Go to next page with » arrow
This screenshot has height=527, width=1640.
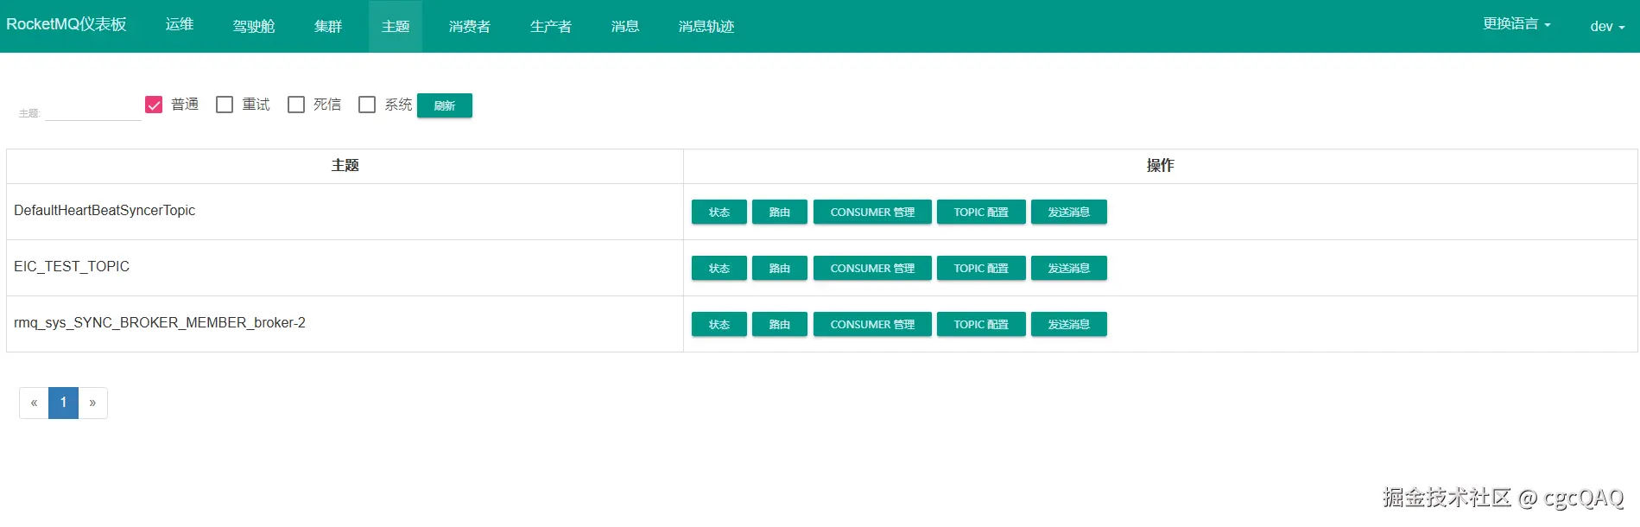pyautogui.click(x=92, y=403)
